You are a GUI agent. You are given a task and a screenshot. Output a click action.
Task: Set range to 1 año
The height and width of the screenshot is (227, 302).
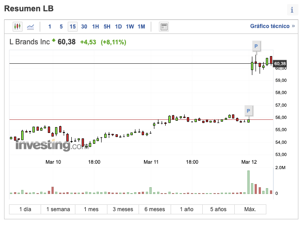(x=186, y=209)
